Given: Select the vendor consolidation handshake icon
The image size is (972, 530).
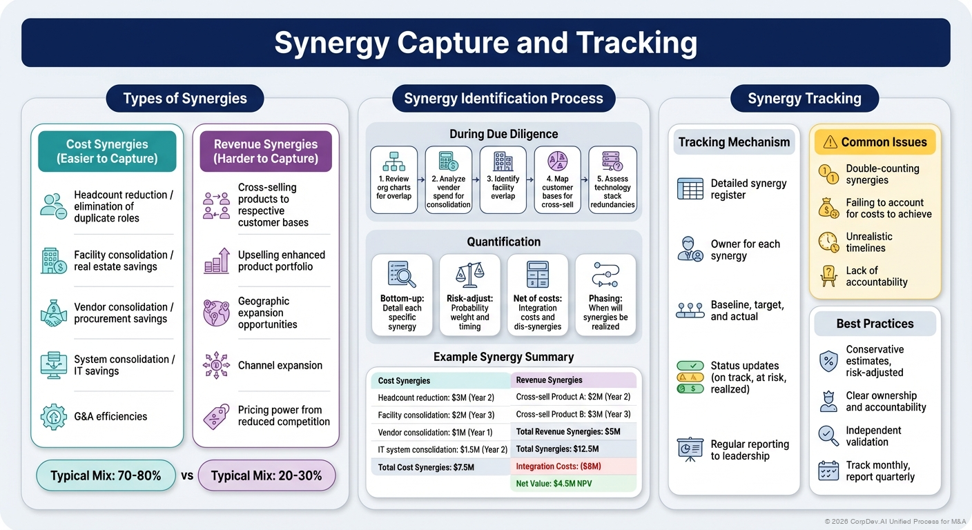Looking at the screenshot, I should click(53, 313).
